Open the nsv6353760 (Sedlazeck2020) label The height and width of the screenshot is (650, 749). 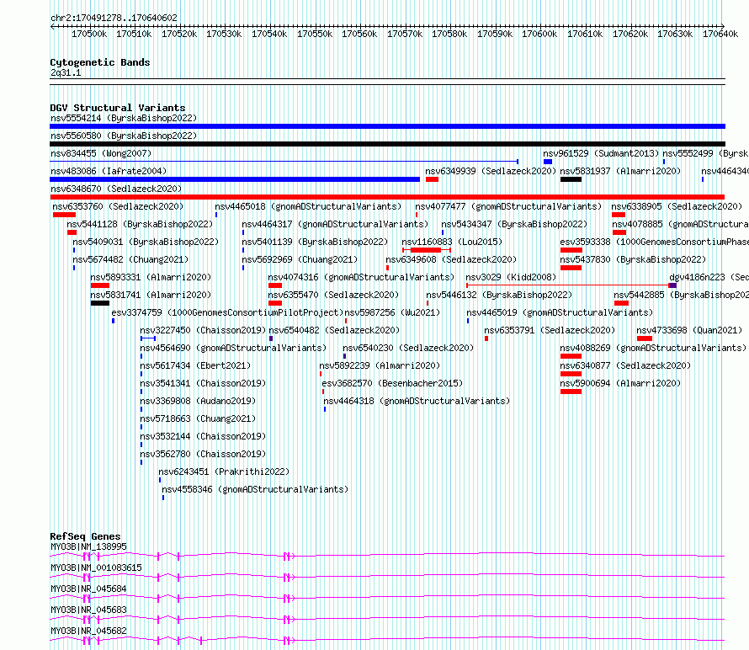click(118, 206)
